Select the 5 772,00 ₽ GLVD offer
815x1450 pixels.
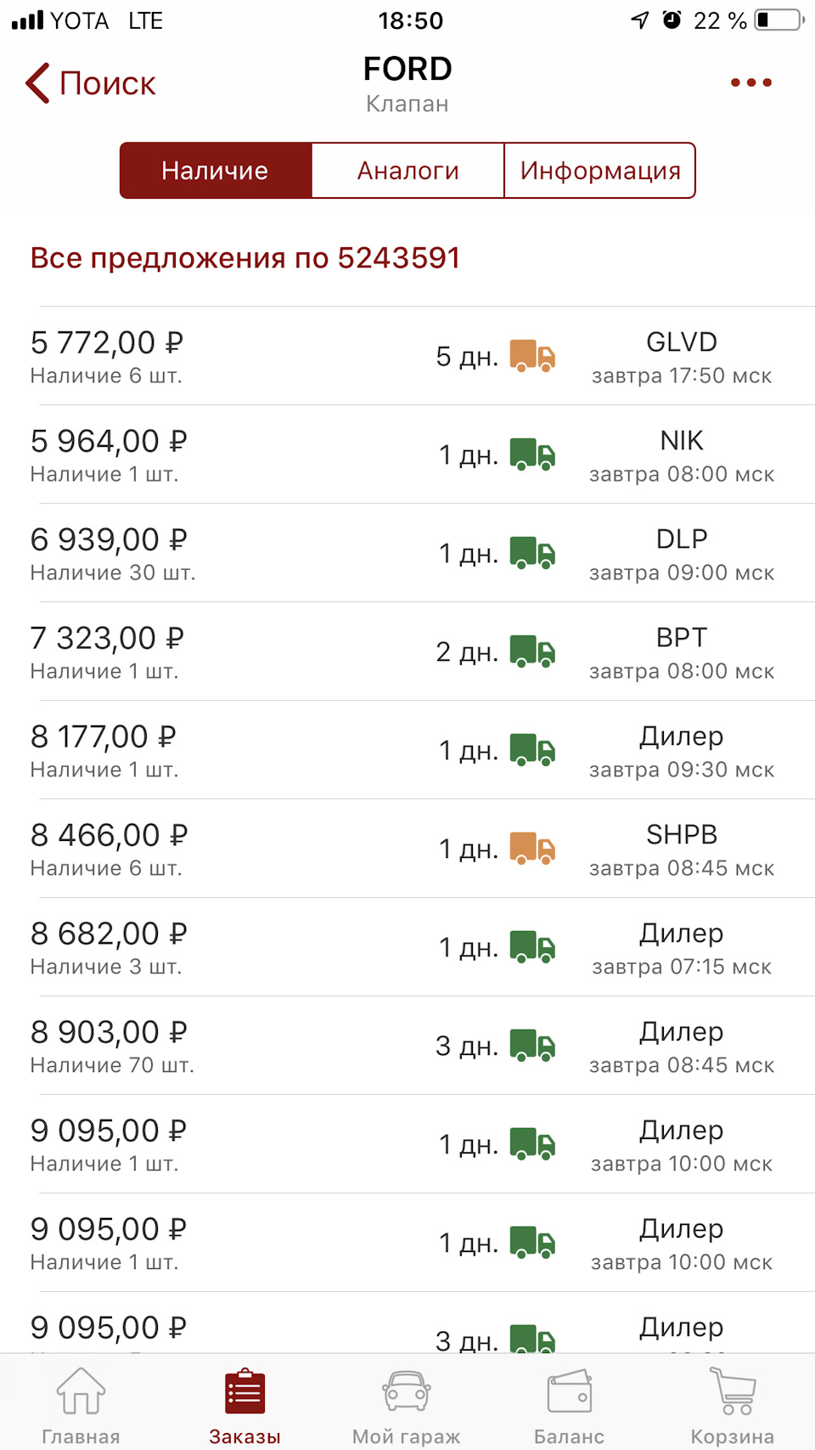[x=407, y=356]
